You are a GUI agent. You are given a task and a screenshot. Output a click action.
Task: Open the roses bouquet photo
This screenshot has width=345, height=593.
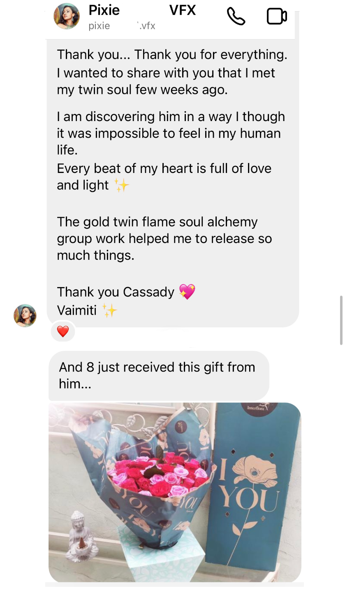click(x=175, y=492)
